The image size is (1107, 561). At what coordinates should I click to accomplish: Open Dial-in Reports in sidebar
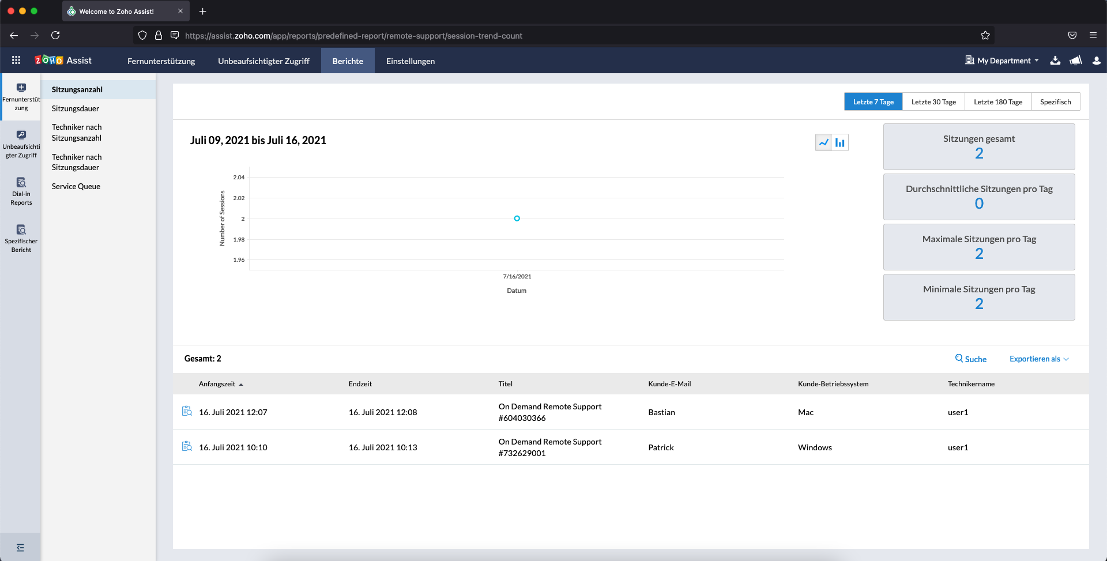pos(21,191)
